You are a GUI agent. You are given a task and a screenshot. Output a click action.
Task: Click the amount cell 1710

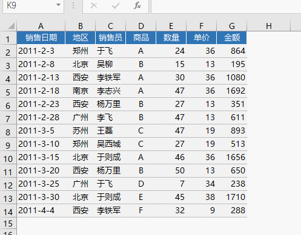coord(231,197)
